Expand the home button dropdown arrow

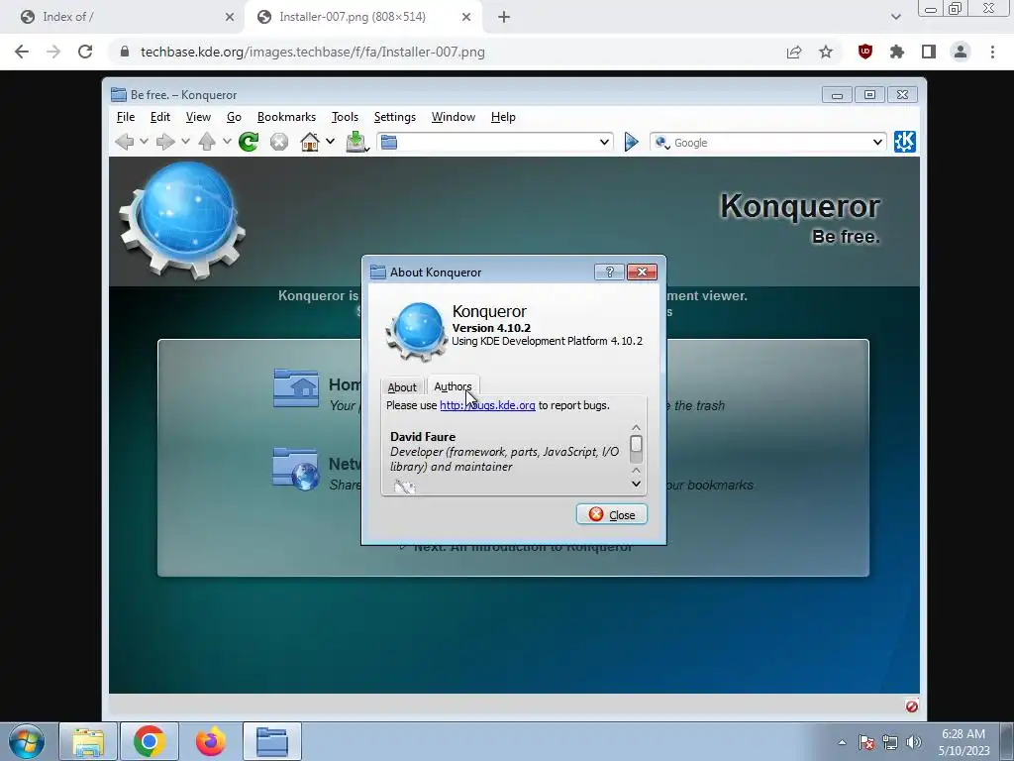click(x=330, y=141)
